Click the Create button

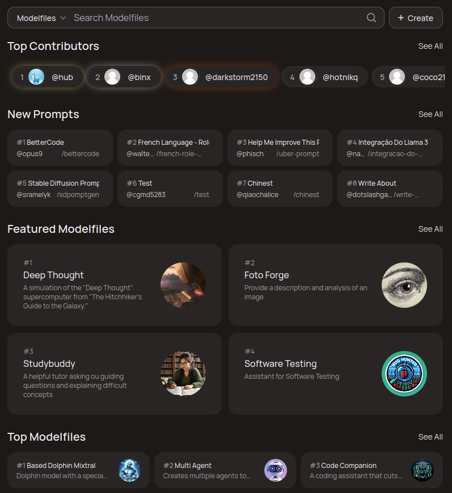coord(416,18)
